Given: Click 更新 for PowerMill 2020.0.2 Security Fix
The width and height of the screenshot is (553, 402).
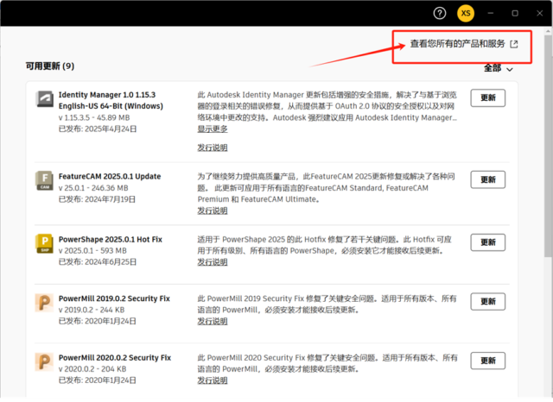Looking at the screenshot, I should [487, 361].
